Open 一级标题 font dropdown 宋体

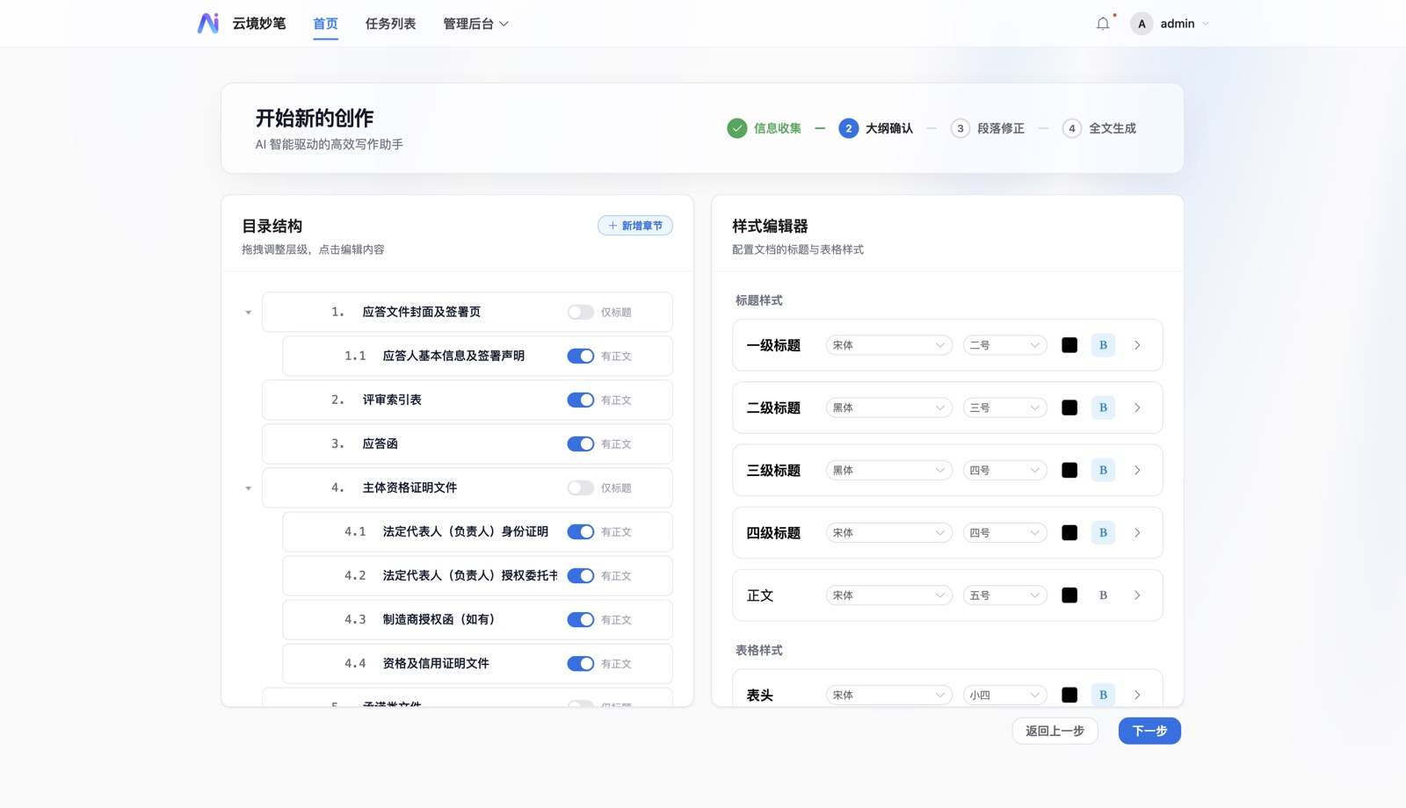pyautogui.click(x=888, y=345)
